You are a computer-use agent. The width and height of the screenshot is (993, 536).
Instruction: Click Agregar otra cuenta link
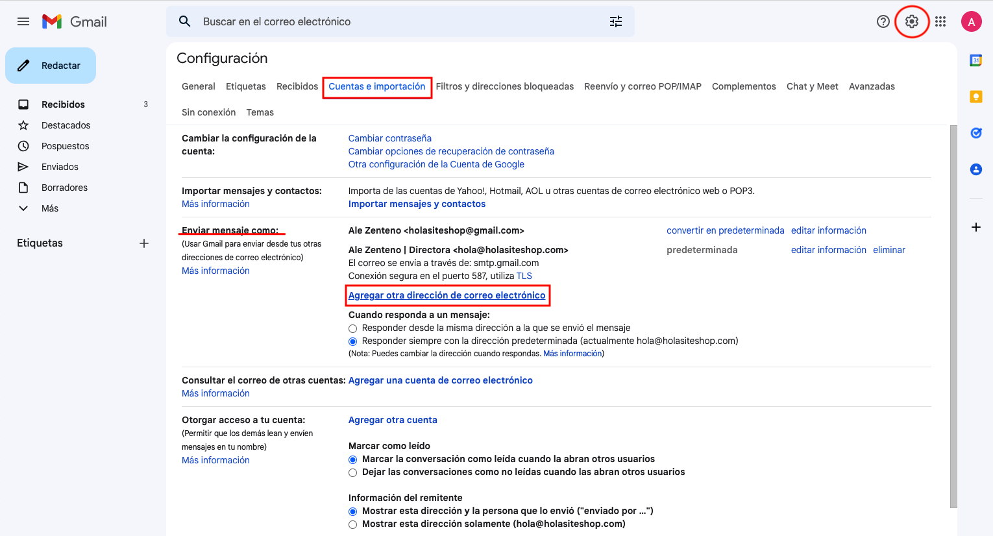(x=393, y=420)
